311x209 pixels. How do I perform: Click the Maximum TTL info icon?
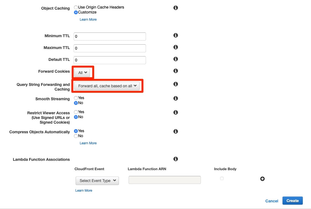(x=176, y=47)
